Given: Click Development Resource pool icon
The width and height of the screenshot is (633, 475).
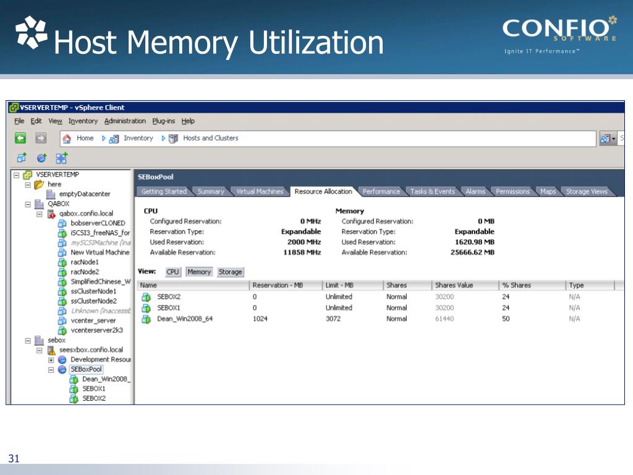Looking at the screenshot, I should click(62, 359).
